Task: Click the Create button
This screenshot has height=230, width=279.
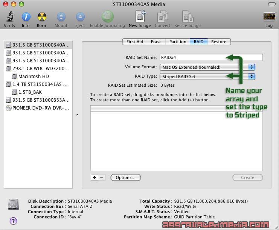Action: [x=247, y=177]
